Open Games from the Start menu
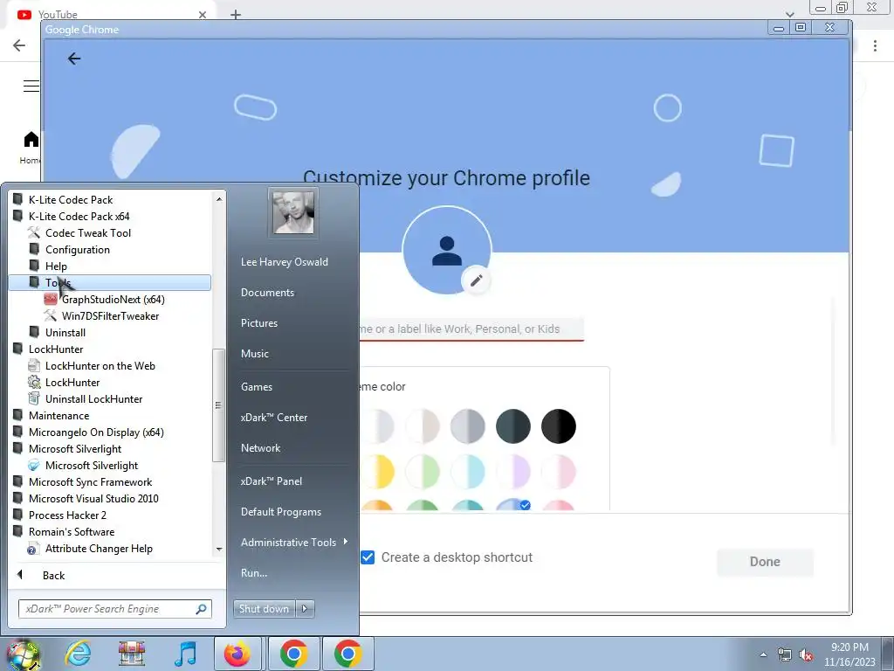894x671 pixels. [x=257, y=387]
